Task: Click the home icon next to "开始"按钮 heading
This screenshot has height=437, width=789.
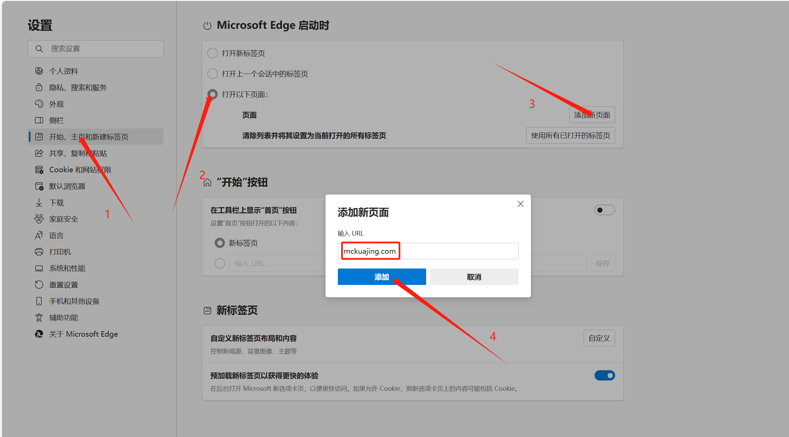Action: 207,183
